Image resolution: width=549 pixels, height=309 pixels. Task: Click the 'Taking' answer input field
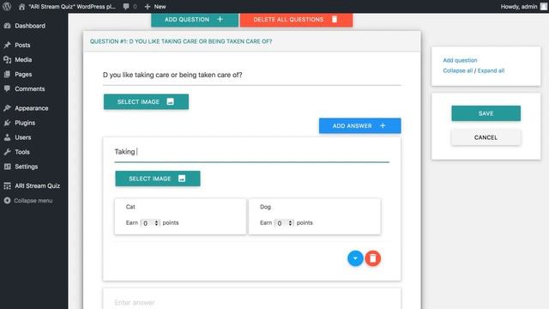[x=251, y=152]
